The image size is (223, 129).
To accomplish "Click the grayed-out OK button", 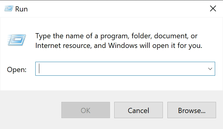I will [x=86, y=110].
